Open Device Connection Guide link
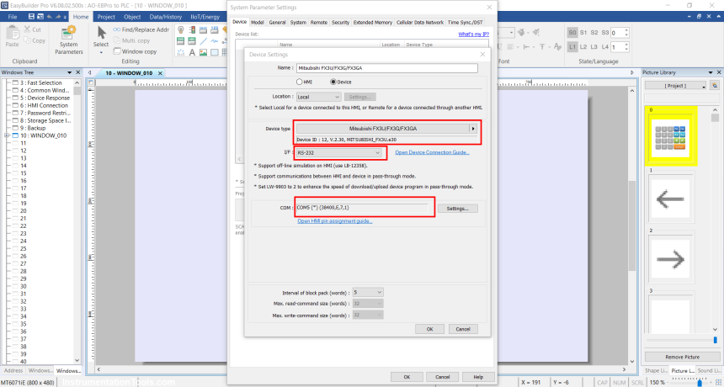Image resolution: width=724 pixels, height=387 pixels. click(432, 152)
